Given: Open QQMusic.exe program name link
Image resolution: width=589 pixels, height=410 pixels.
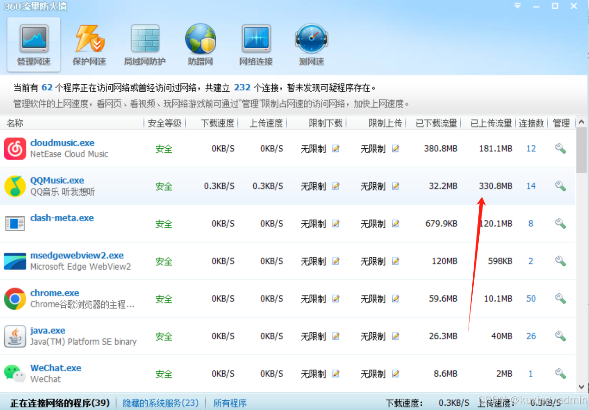Looking at the screenshot, I should 57,181.
